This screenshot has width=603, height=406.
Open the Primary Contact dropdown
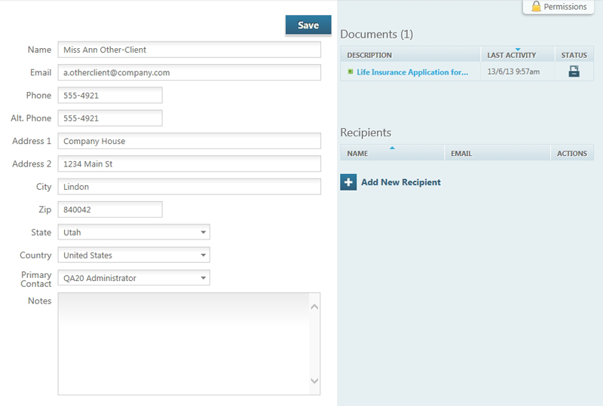(x=133, y=278)
